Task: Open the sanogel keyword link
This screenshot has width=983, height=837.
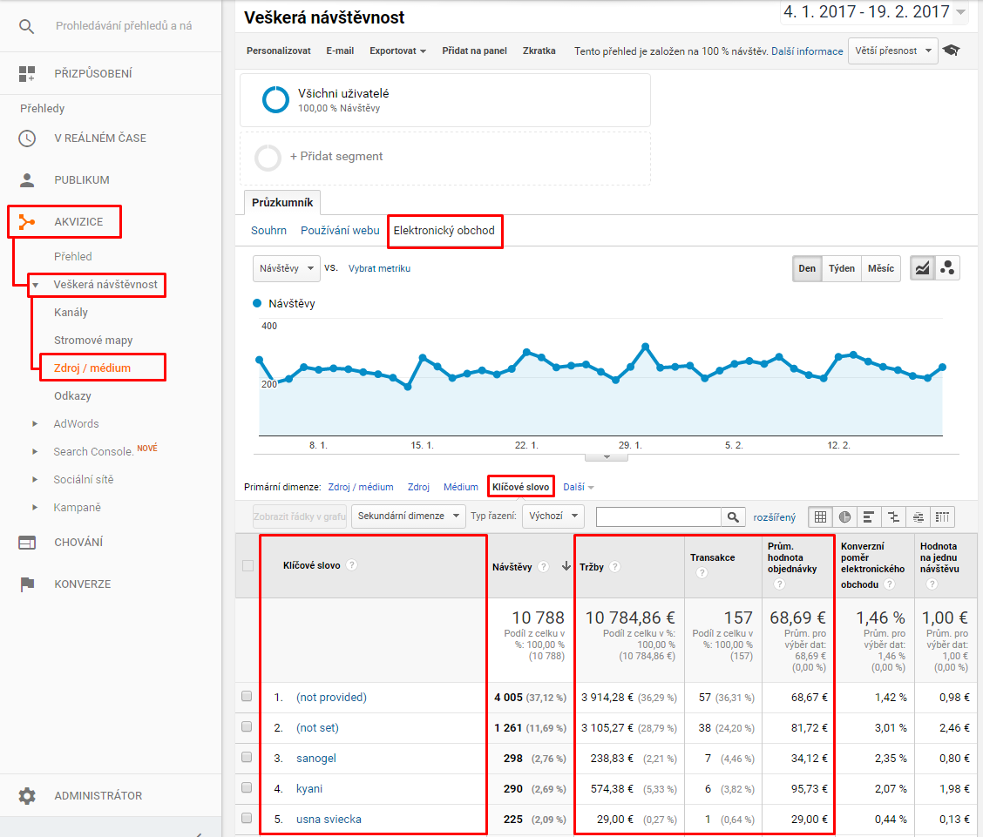Action: pyautogui.click(x=316, y=758)
